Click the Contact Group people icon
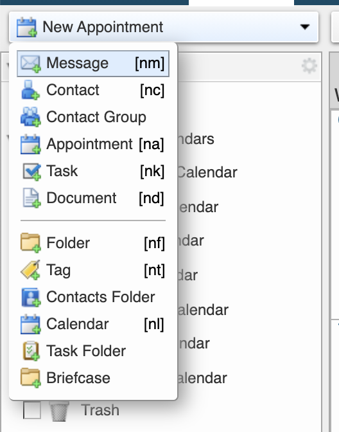This screenshot has height=432, width=339. tap(31, 117)
